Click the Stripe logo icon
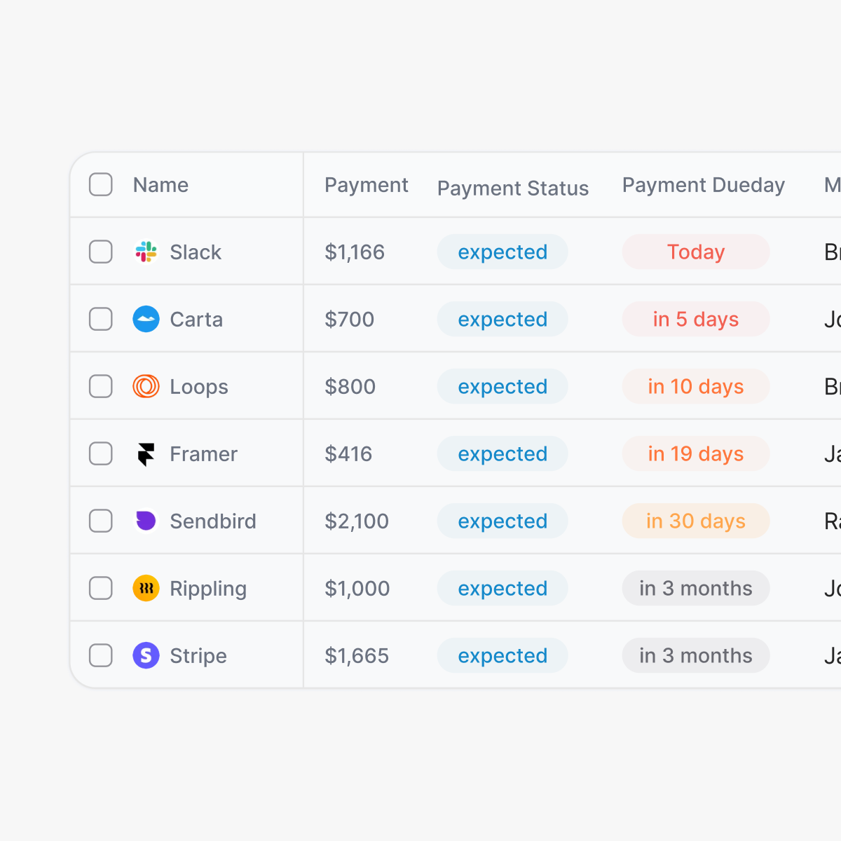 tap(146, 655)
